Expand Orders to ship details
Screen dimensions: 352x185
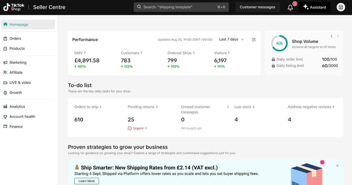point(100,107)
